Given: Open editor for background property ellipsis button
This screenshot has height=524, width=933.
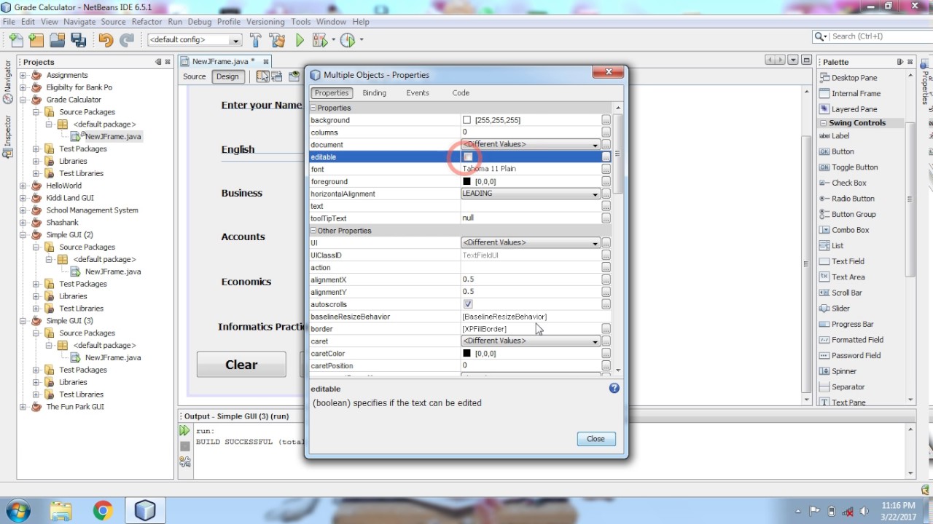Looking at the screenshot, I should [606, 120].
